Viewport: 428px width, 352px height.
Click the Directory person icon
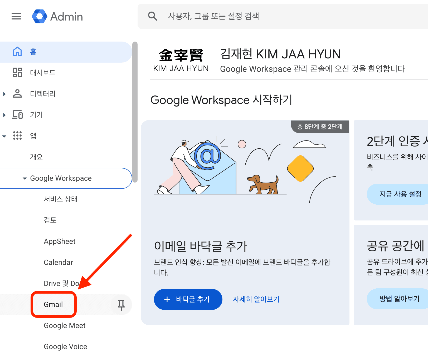tap(17, 94)
